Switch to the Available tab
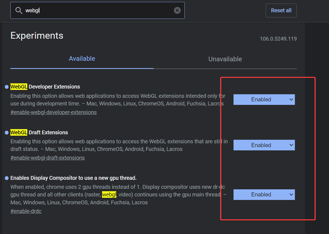This screenshot has height=234, width=329. pos(82,59)
